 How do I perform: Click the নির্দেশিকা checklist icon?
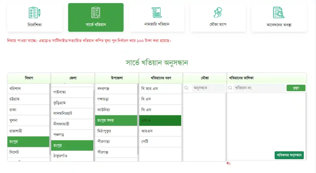[x=34, y=13]
